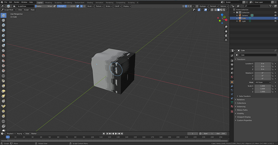This screenshot has width=278, height=145.
Task: Open the File menu
Action: [6, 2]
